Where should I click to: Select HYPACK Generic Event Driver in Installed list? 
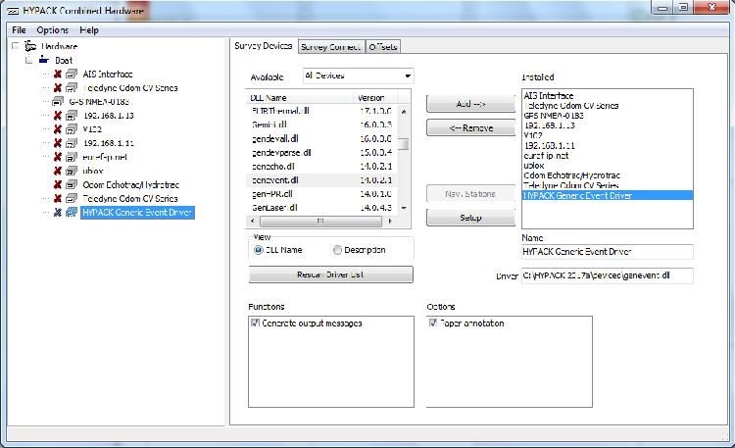(x=607, y=196)
